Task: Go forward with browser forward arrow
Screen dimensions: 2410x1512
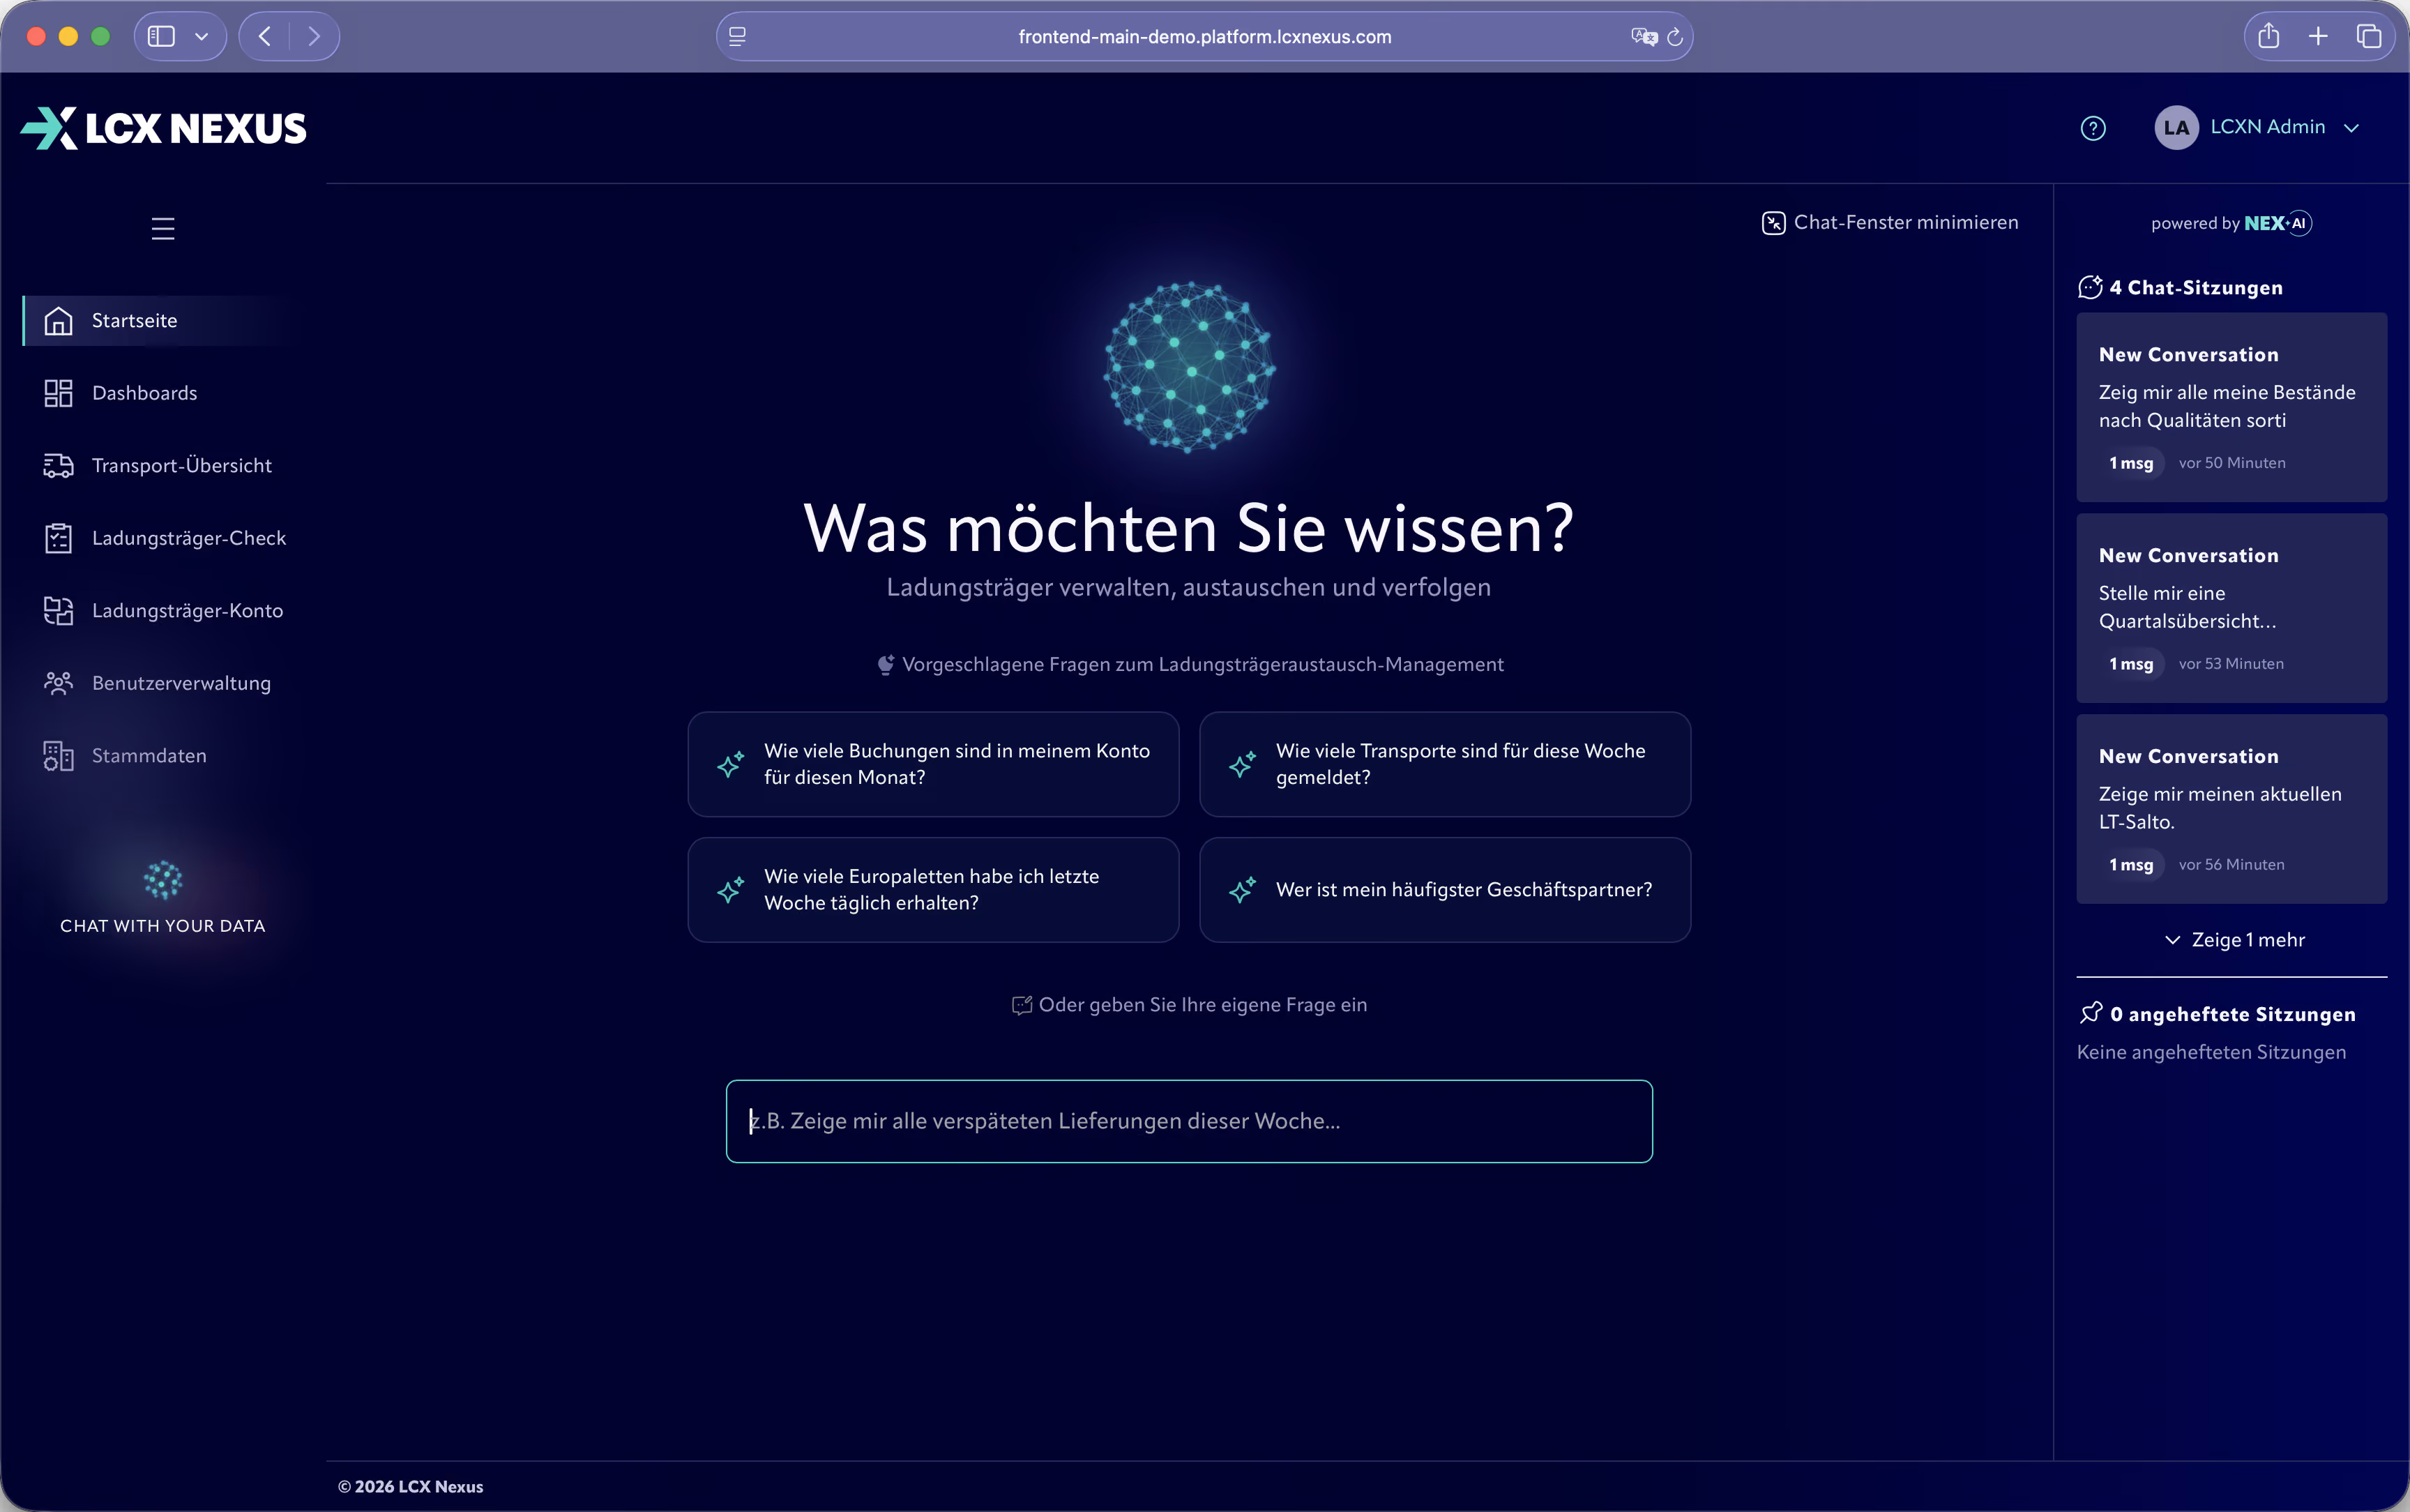Action: (x=314, y=36)
